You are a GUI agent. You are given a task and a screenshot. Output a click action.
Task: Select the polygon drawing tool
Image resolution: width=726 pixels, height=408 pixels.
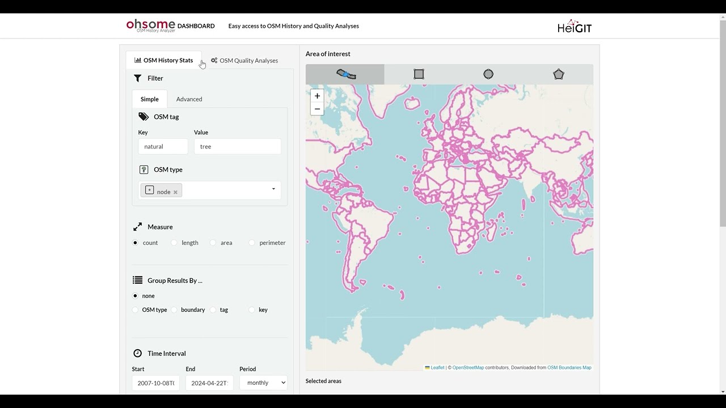click(x=559, y=74)
